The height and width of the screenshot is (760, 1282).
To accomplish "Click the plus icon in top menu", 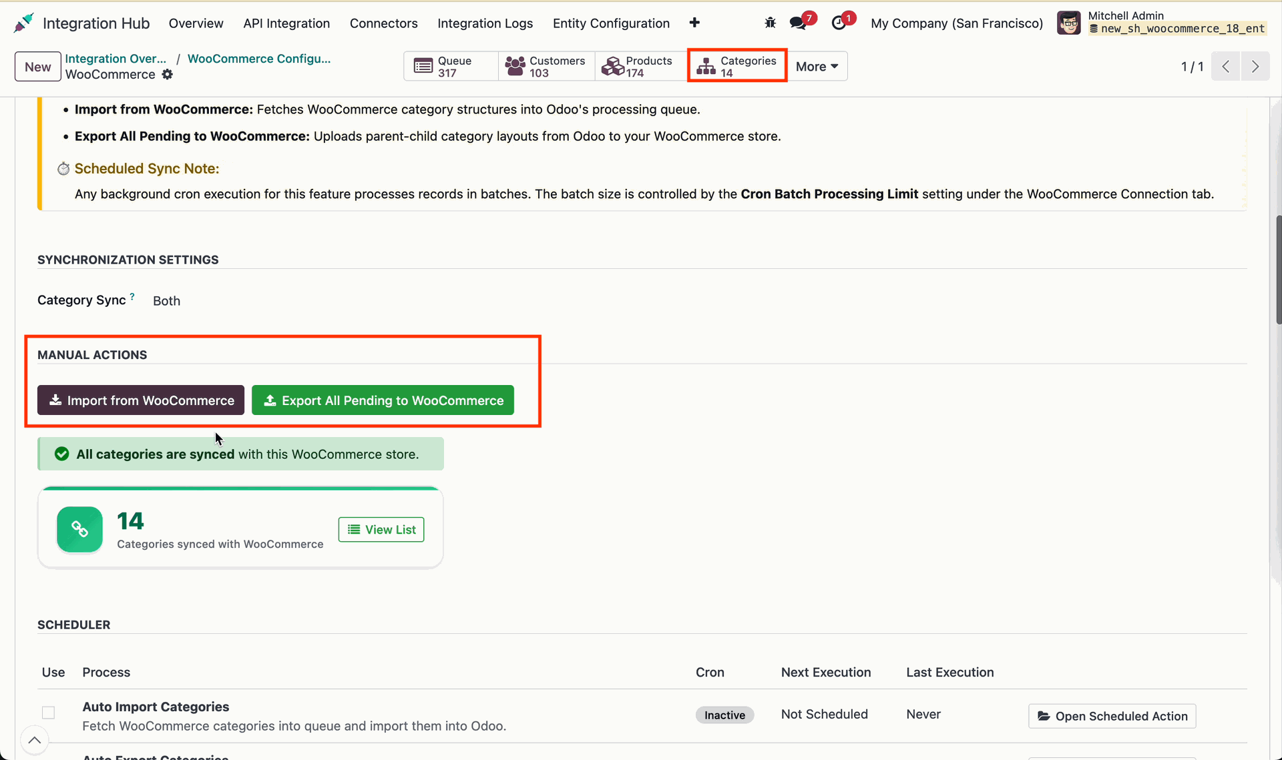I will 694,23.
